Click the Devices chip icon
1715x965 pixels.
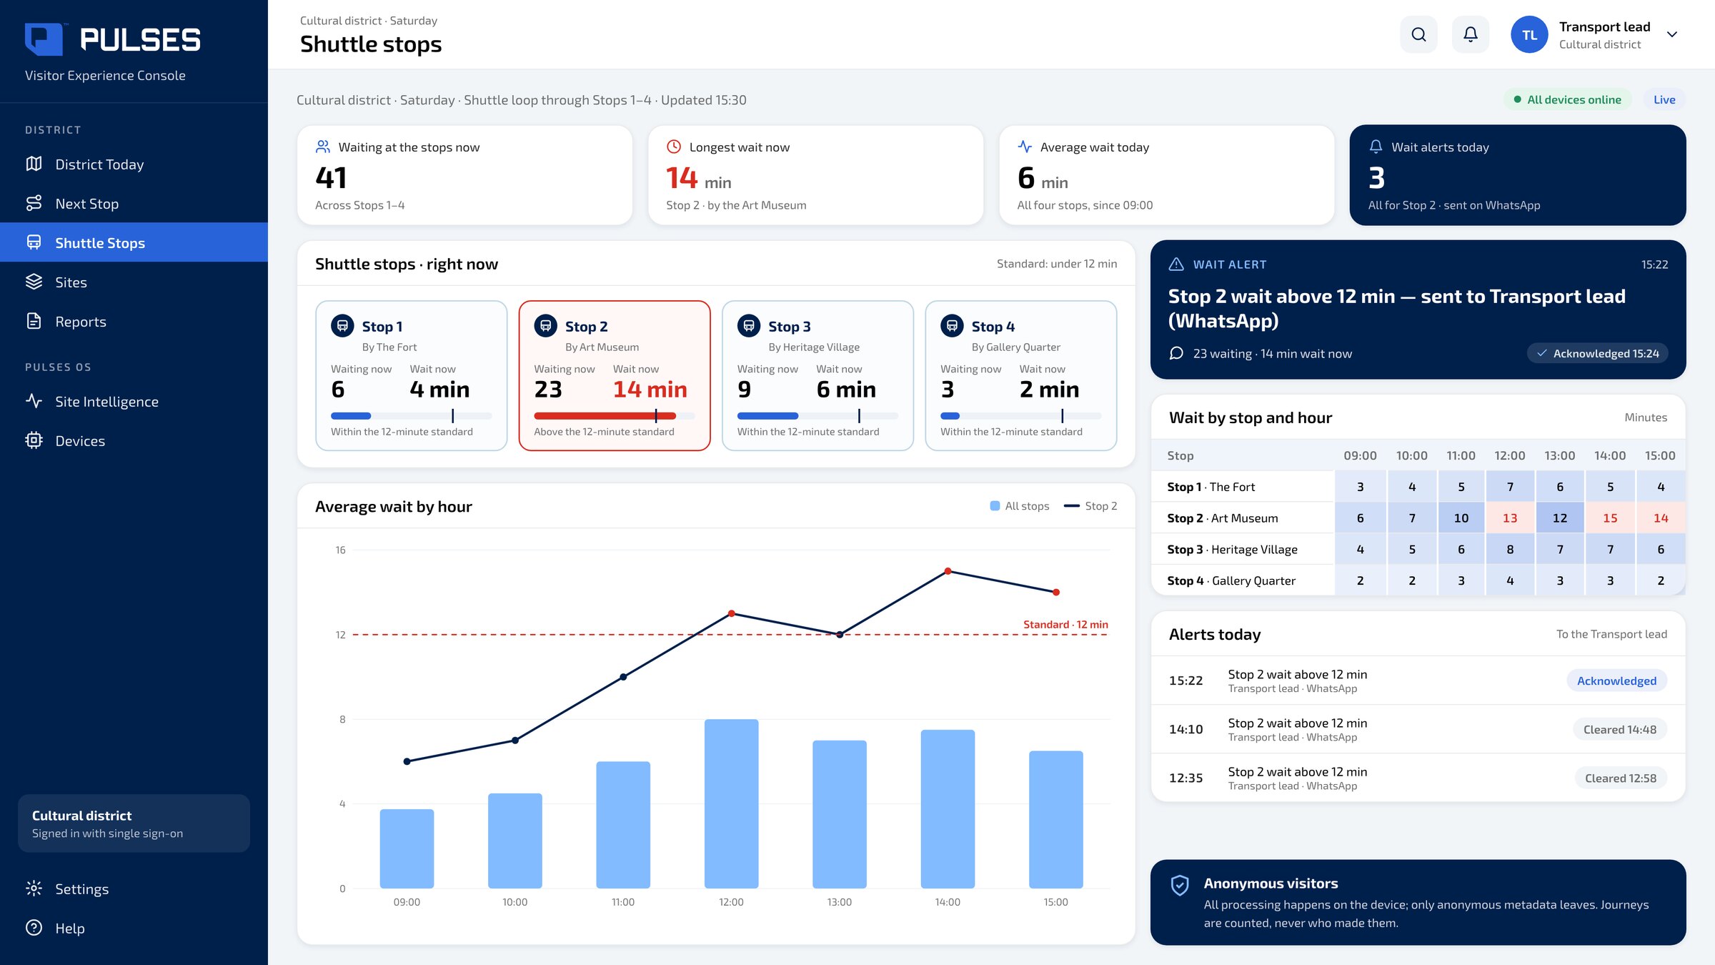click(x=34, y=440)
